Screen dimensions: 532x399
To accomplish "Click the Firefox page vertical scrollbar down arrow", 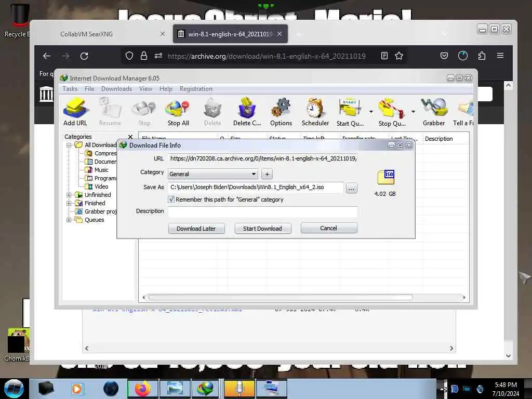I will [x=508, y=356].
